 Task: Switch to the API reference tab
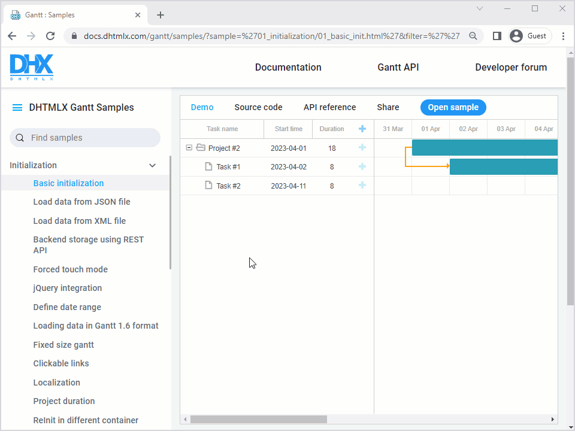tap(329, 107)
